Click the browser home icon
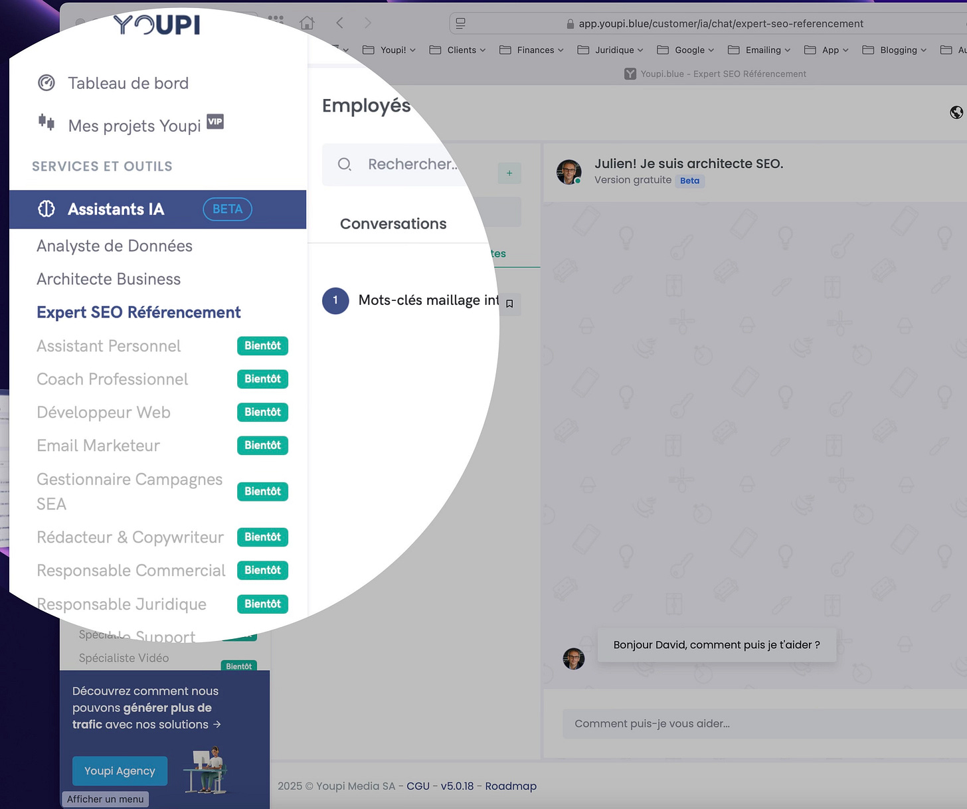 [x=307, y=23]
